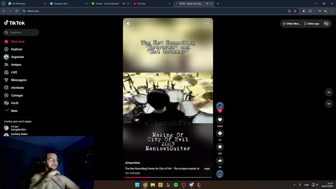Show hidden system tray icons
This screenshot has width=336, height=189.
tap(294, 185)
